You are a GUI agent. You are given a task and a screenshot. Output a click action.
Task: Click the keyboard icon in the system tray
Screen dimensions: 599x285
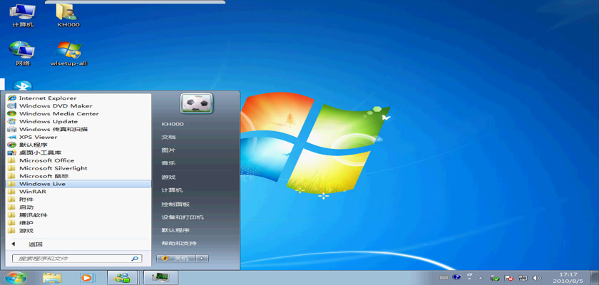[x=444, y=278]
